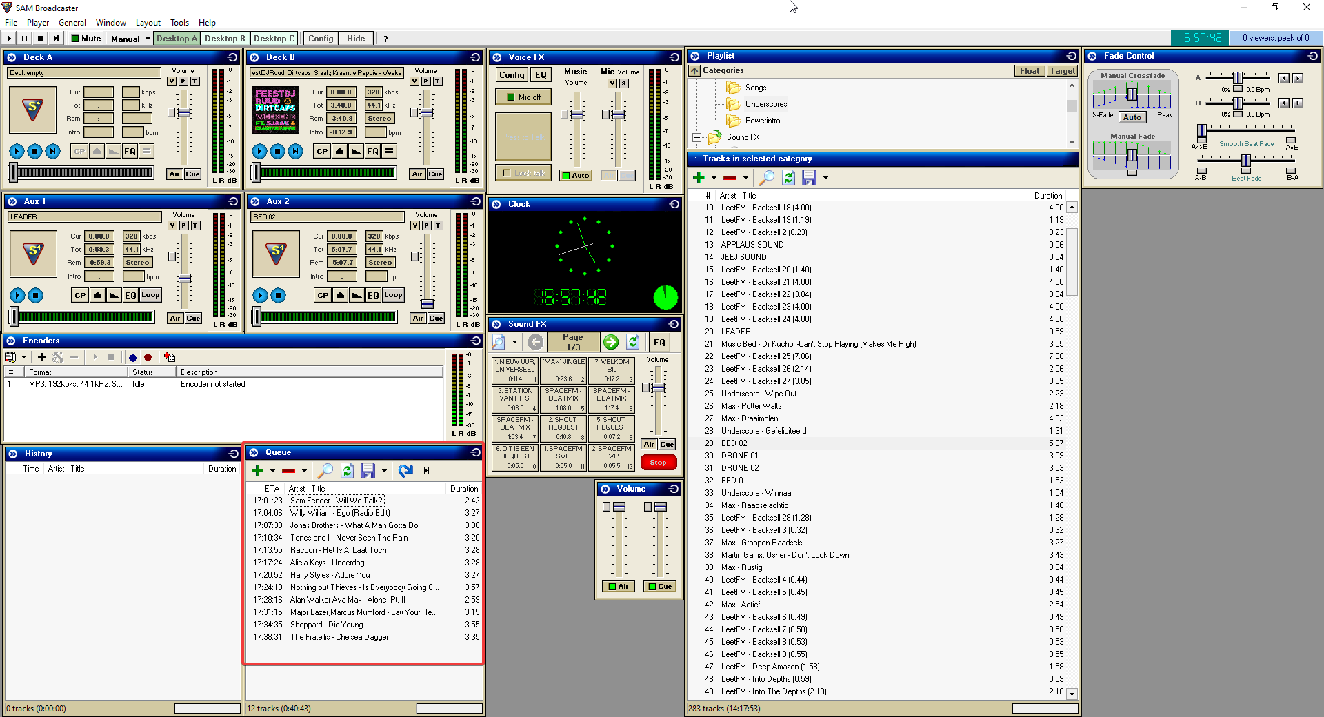Click the start encoders blue circle icon
The height and width of the screenshot is (717, 1324).
click(x=132, y=357)
